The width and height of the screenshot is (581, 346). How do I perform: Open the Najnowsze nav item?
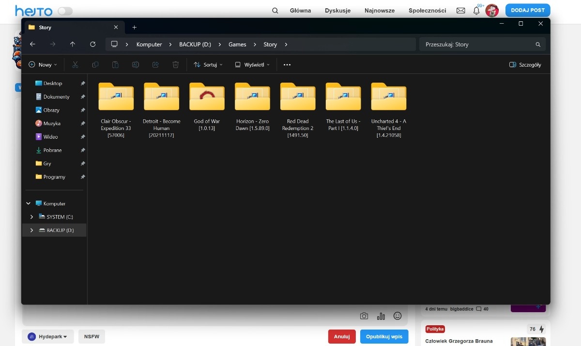click(x=380, y=11)
